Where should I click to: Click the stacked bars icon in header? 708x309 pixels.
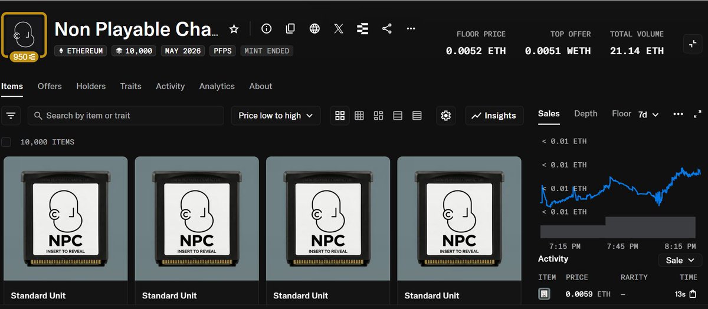pos(363,28)
